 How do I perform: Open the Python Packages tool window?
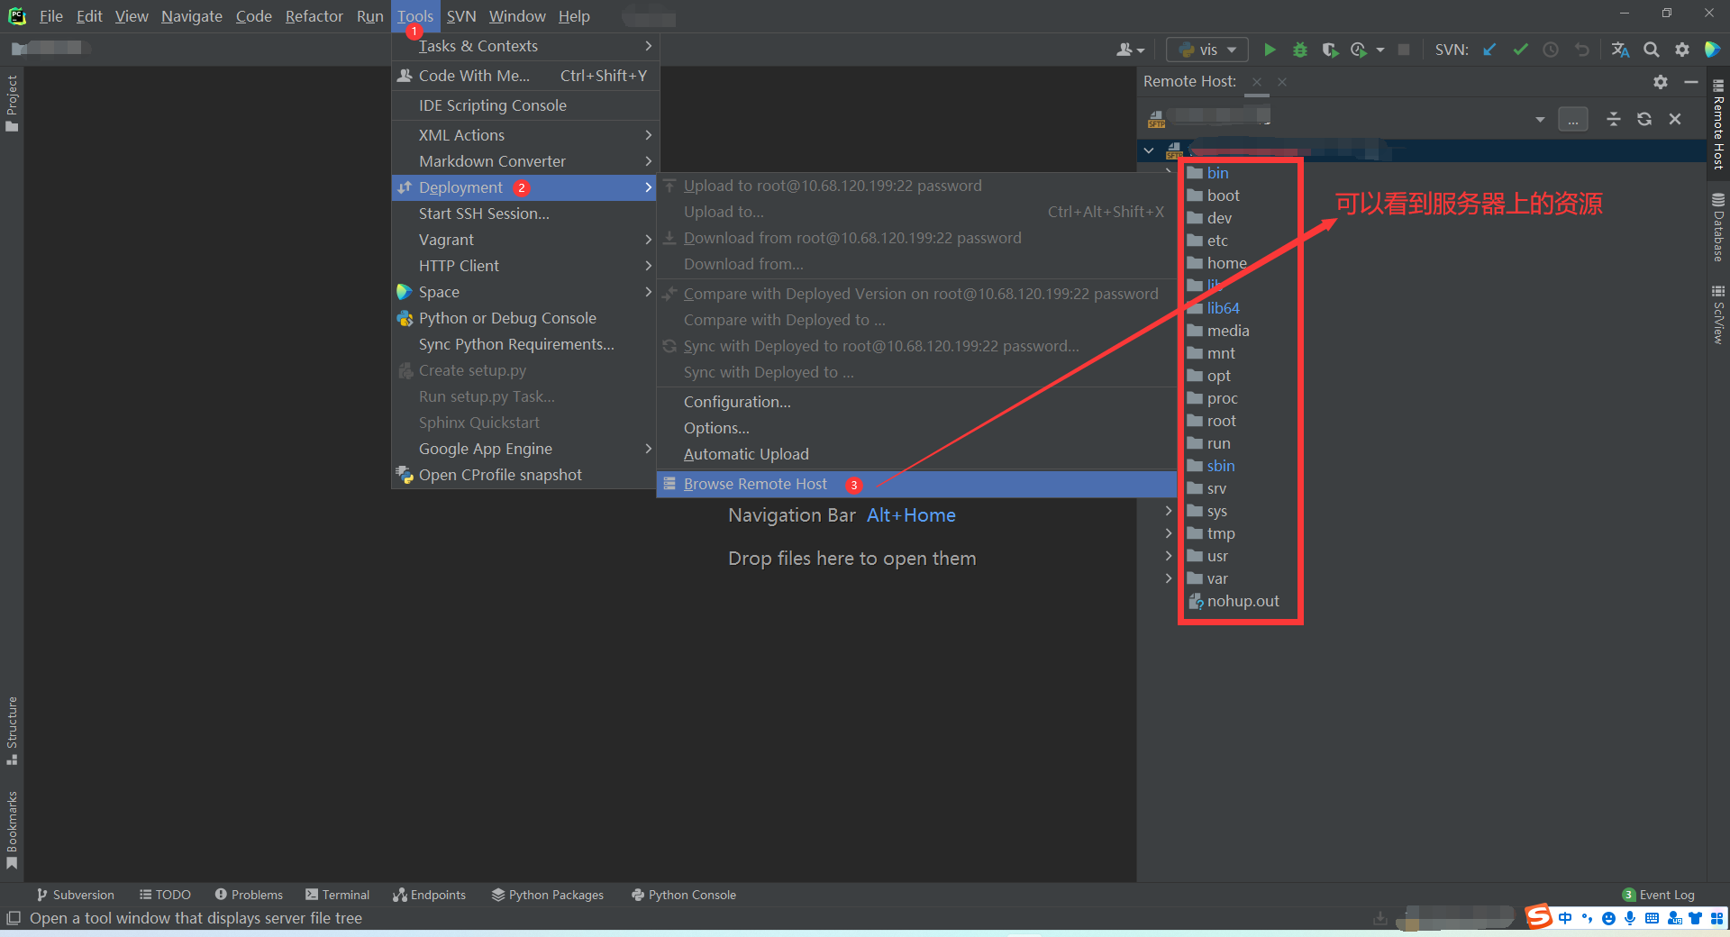[x=548, y=895]
